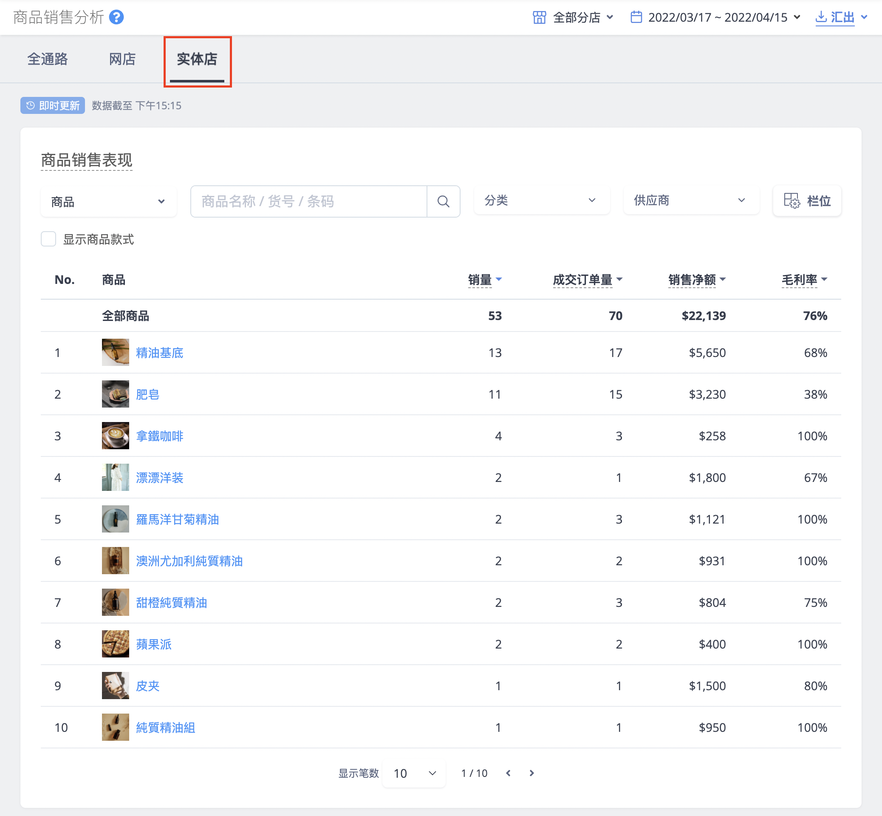Open the 商品 type dropdown
882x816 pixels.
pos(109,202)
